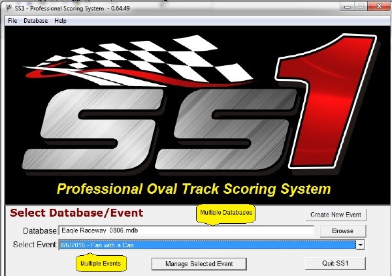Open the File menu
Screen dimensions: 392x276
pyautogui.click(x=11, y=21)
